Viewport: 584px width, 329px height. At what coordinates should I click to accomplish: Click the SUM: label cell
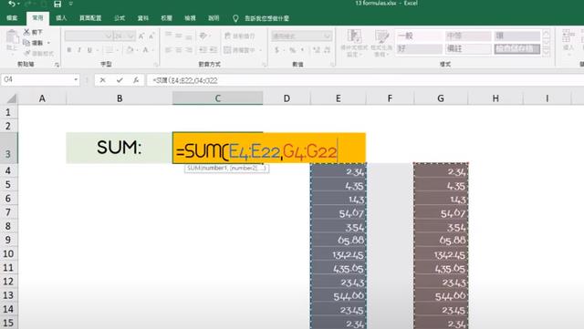[x=120, y=148]
